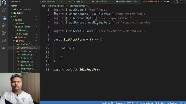186x104 pixels.
Task: Change line ending via LF status item
Action: (137, 103)
